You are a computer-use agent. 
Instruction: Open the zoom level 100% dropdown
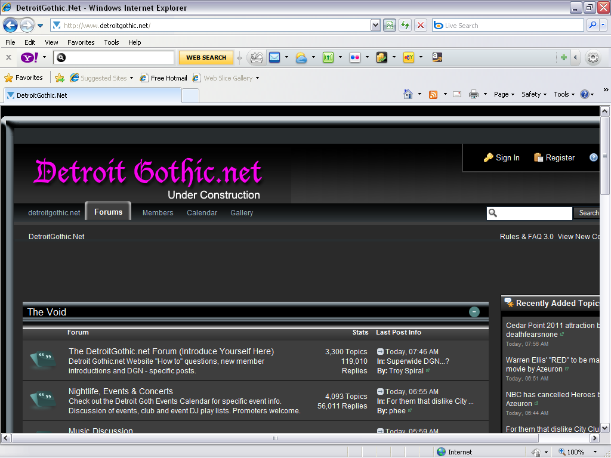[595, 452]
